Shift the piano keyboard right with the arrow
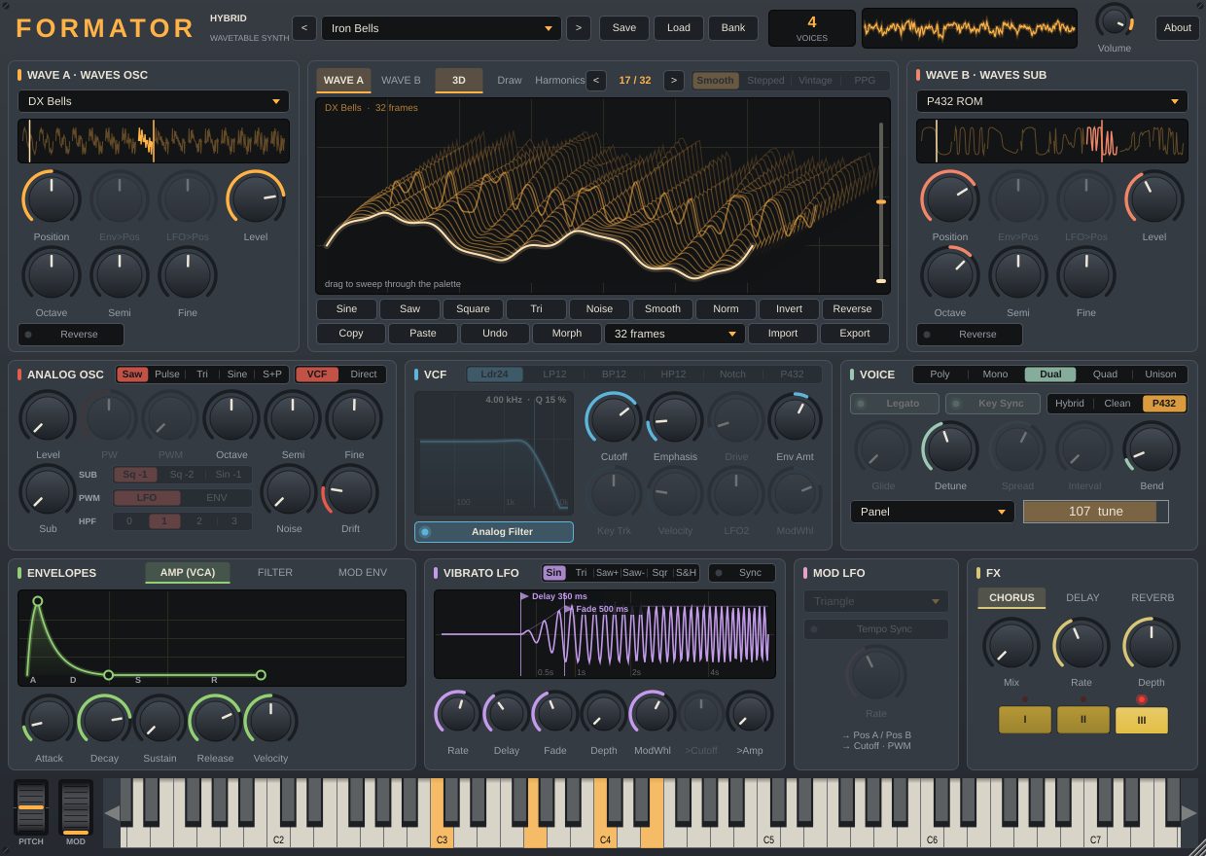Screen dimensions: 1206x856 (1188, 813)
